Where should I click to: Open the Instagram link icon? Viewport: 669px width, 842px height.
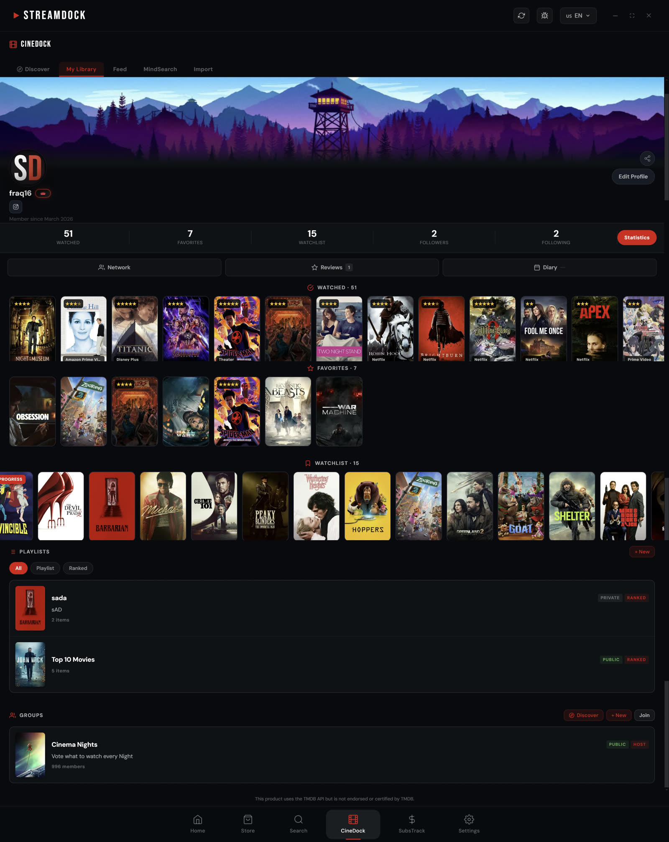pos(16,207)
